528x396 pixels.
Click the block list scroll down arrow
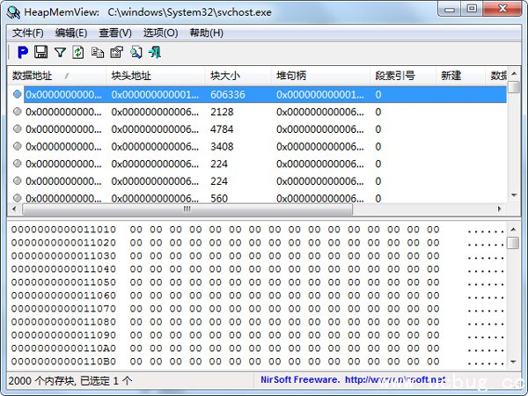pos(514,195)
